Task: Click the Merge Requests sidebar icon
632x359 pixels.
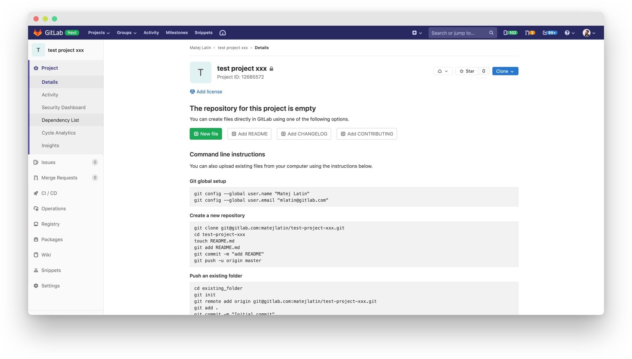Action: click(36, 178)
